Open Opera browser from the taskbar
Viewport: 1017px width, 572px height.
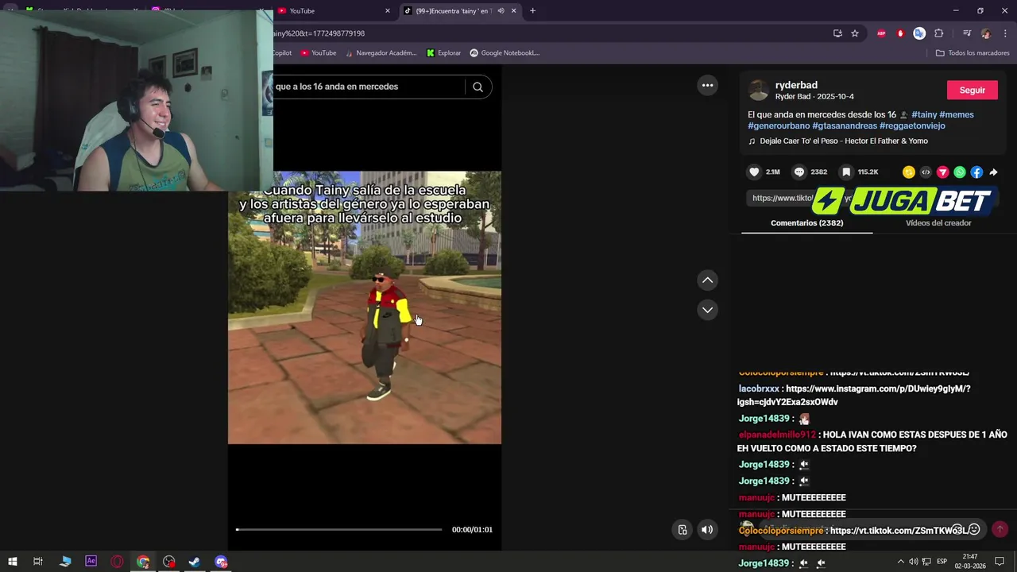pyautogui.click(x=117, y=562)
